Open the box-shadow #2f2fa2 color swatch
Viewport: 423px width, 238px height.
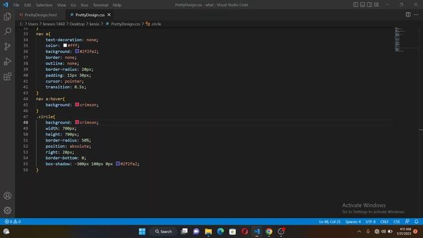(118, 163)
